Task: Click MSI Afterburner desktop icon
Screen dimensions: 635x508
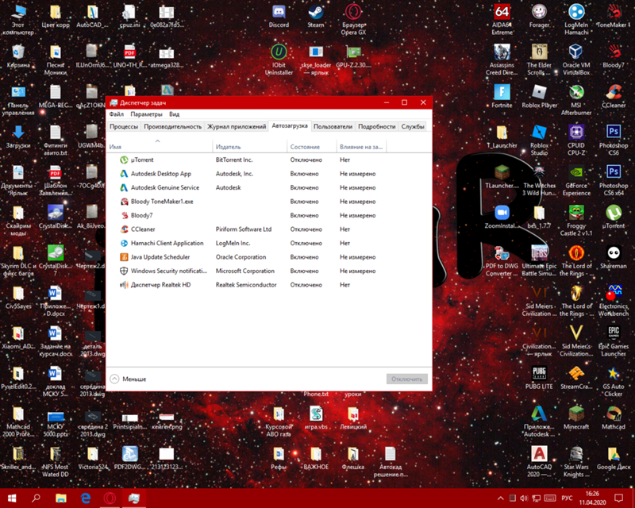Action: 576,92
